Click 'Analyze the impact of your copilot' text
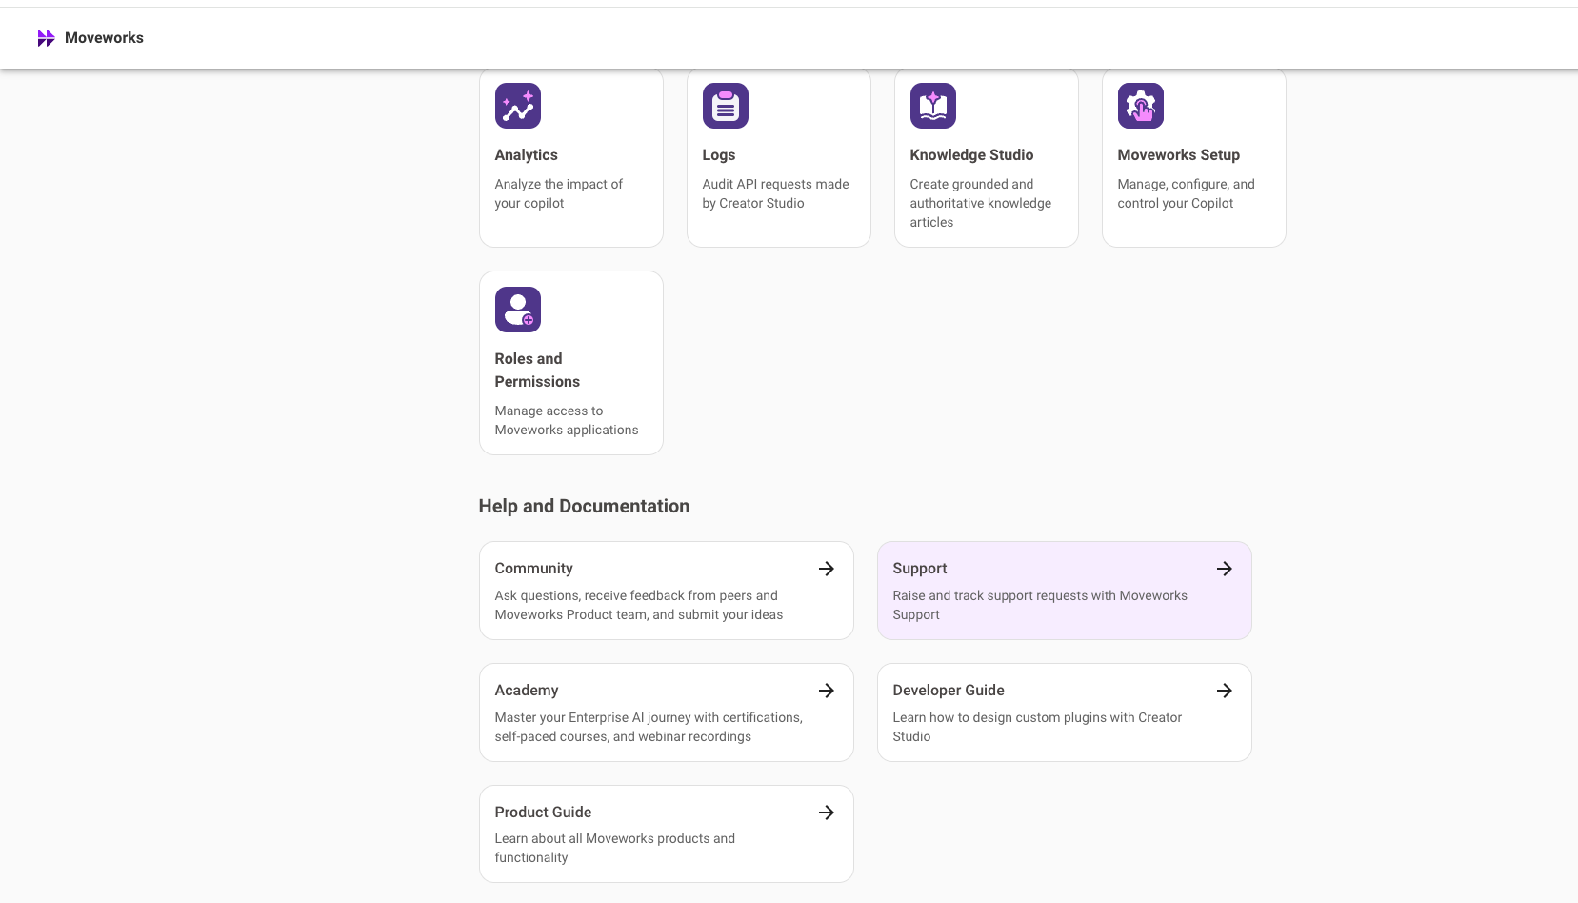Viewport: 1578px width, 903px height. (559, 193)
